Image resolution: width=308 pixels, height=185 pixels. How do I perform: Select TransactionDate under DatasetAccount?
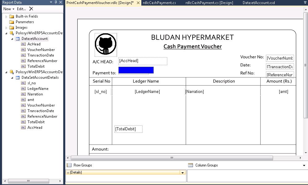point(41,55)
